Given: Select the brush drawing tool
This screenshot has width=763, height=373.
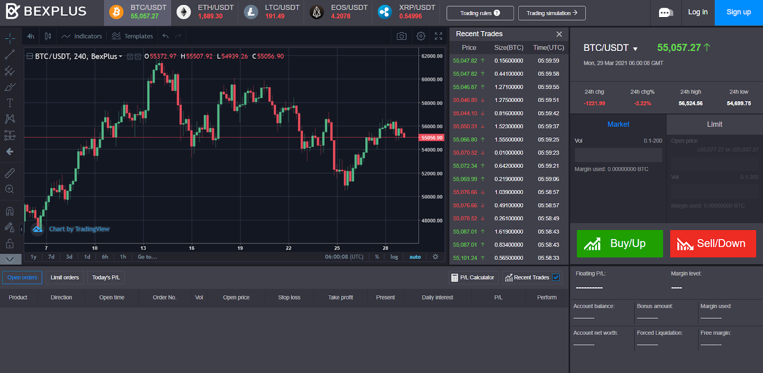Looking at the screenshot, I should coord(10,87).
